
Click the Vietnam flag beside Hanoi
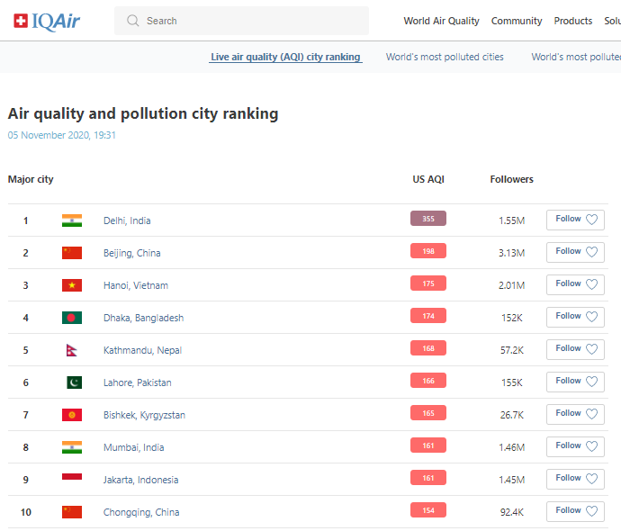[72, 285]
